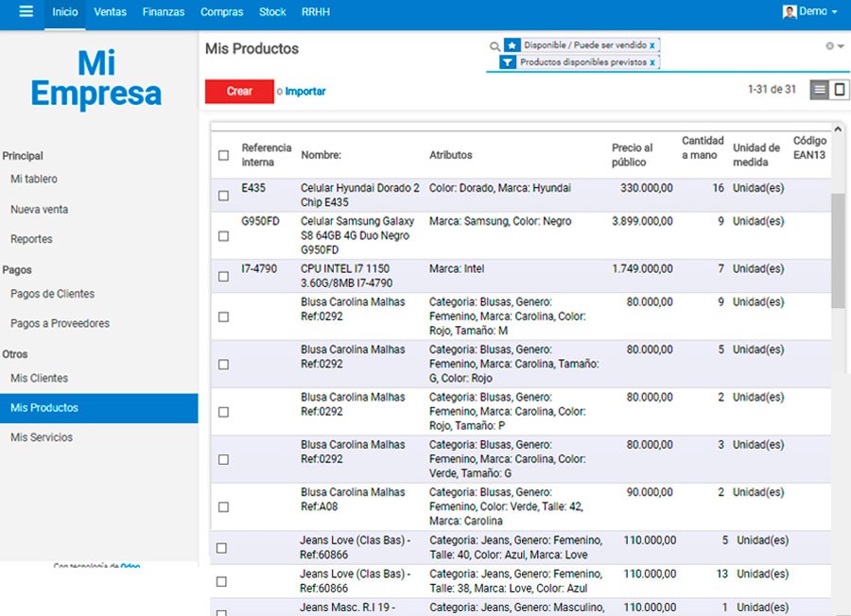Click the Importar link
This screenshot has height=616, width=851.
point(305,91)
